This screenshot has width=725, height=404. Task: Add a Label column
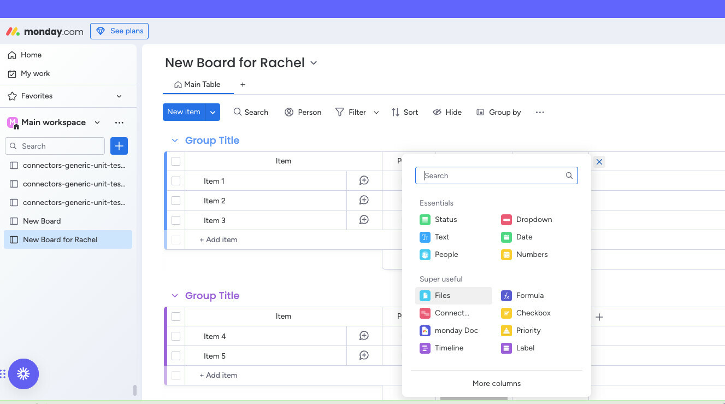coord(518,348)
